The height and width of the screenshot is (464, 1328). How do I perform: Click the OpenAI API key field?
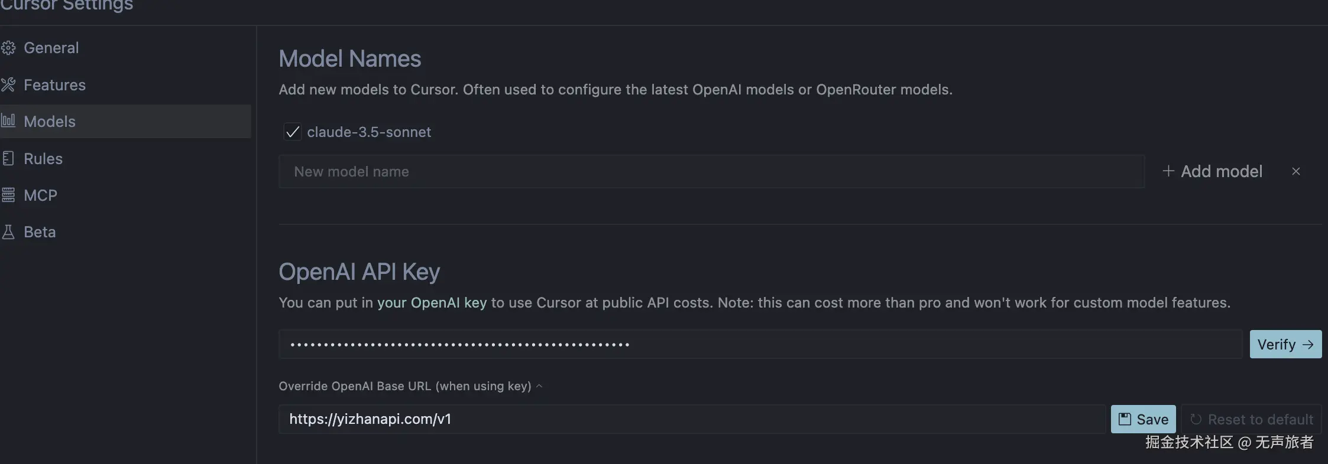click(x=760, y=344)
